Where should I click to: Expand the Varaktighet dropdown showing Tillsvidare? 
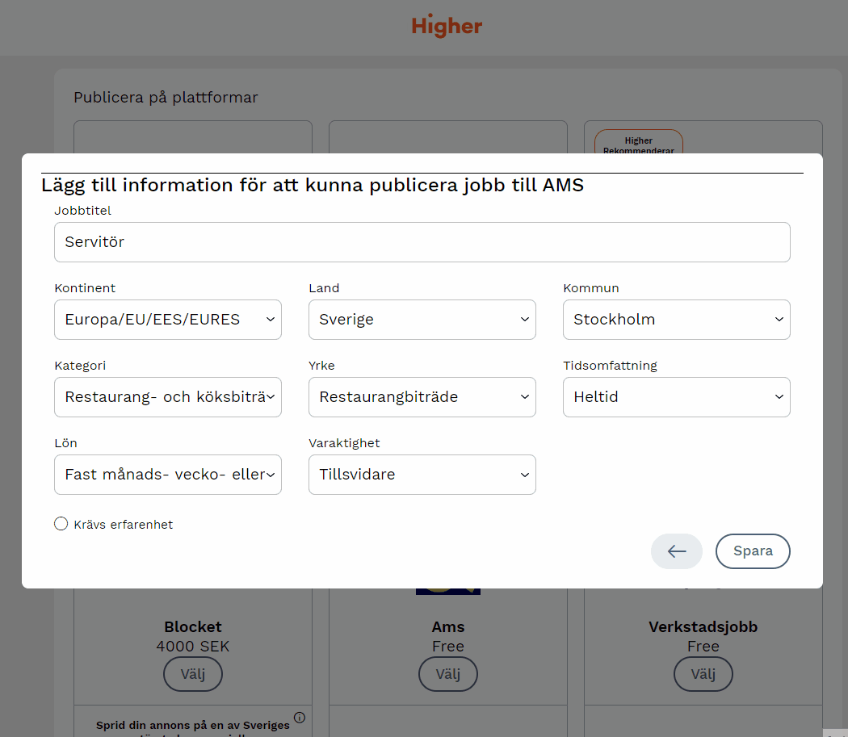click(422, 475)
